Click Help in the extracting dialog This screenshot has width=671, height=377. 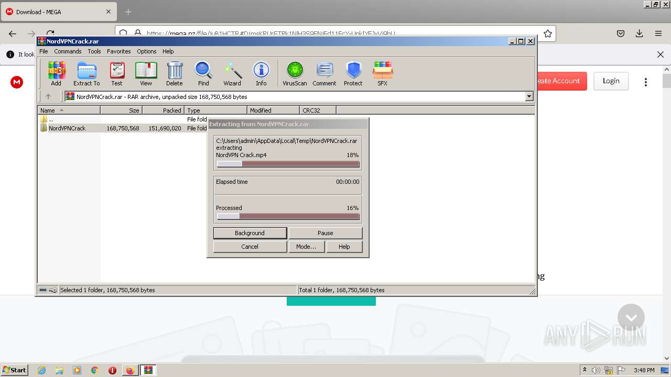(344, 247)
